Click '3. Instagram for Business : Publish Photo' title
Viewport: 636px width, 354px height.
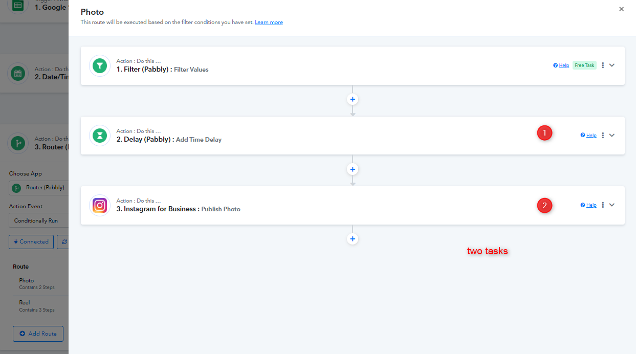click(x=178, y=209)
